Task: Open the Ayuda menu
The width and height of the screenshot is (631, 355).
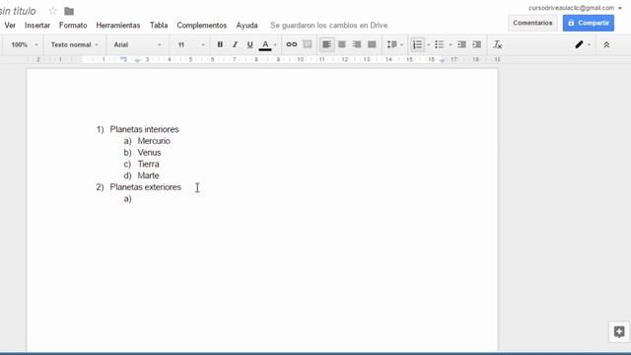Action: click(x=246, y=26)
